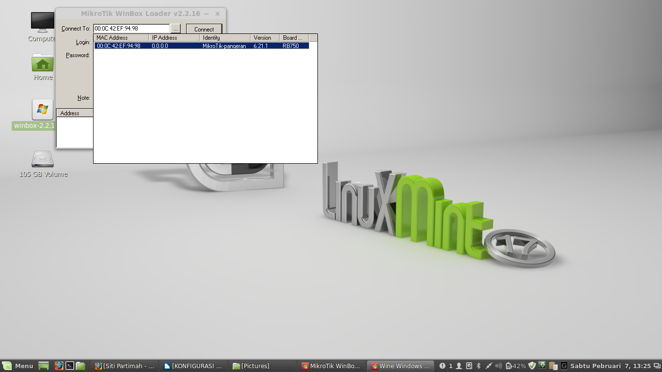
Task: Click version 6.21.1 cell
Action: click(x=261, y=46)
